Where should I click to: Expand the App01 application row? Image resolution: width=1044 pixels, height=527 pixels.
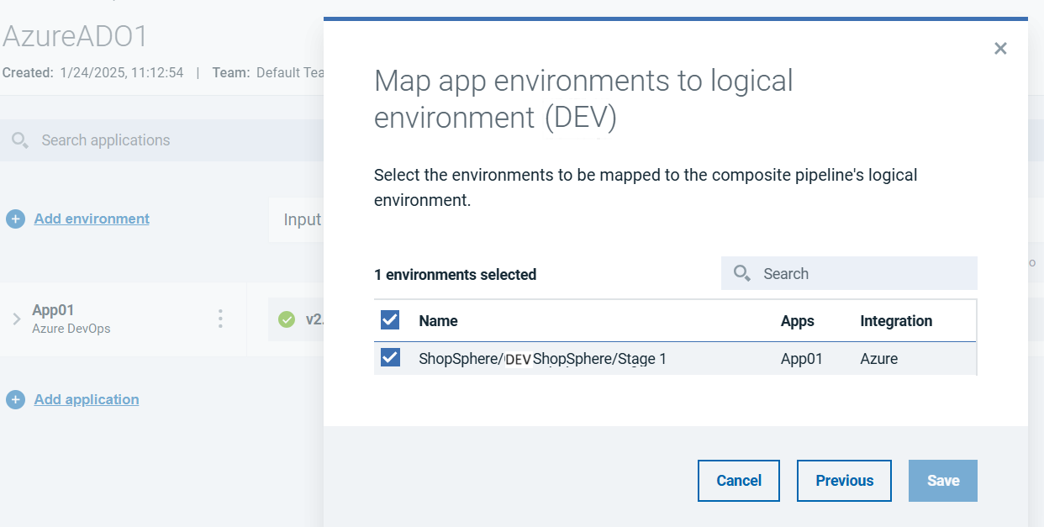coord(16,319)
